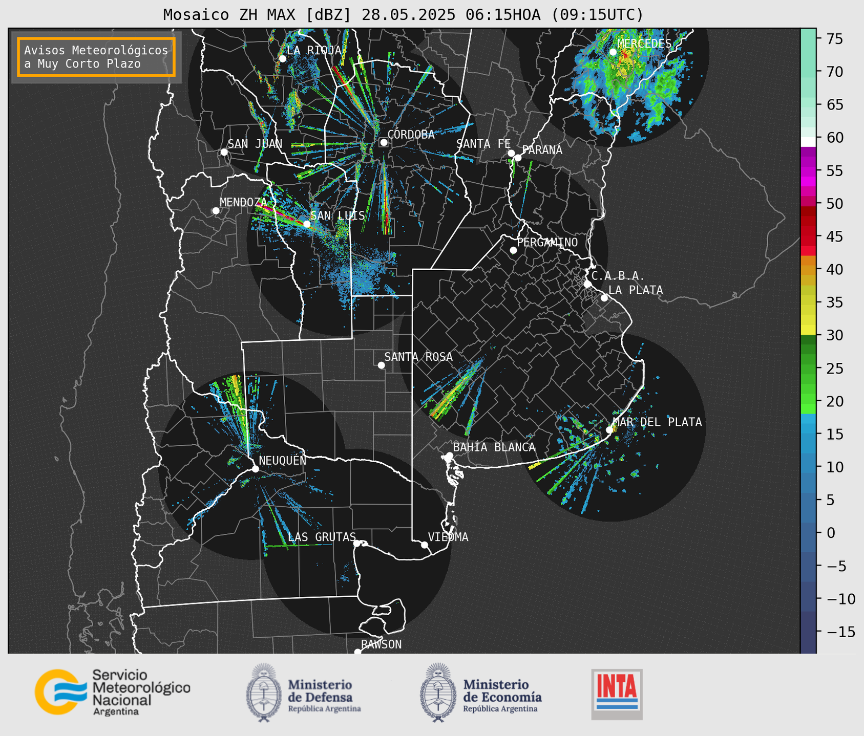Click the Las Grutas city marker dot
The width and height of the screenshot is (864, 736).
tap(356, 543)
